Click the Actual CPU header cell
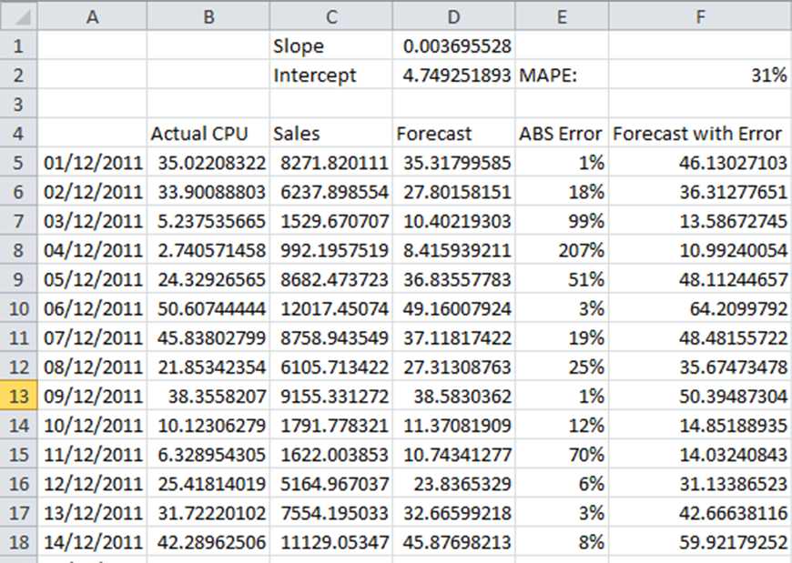 point(208,134)
